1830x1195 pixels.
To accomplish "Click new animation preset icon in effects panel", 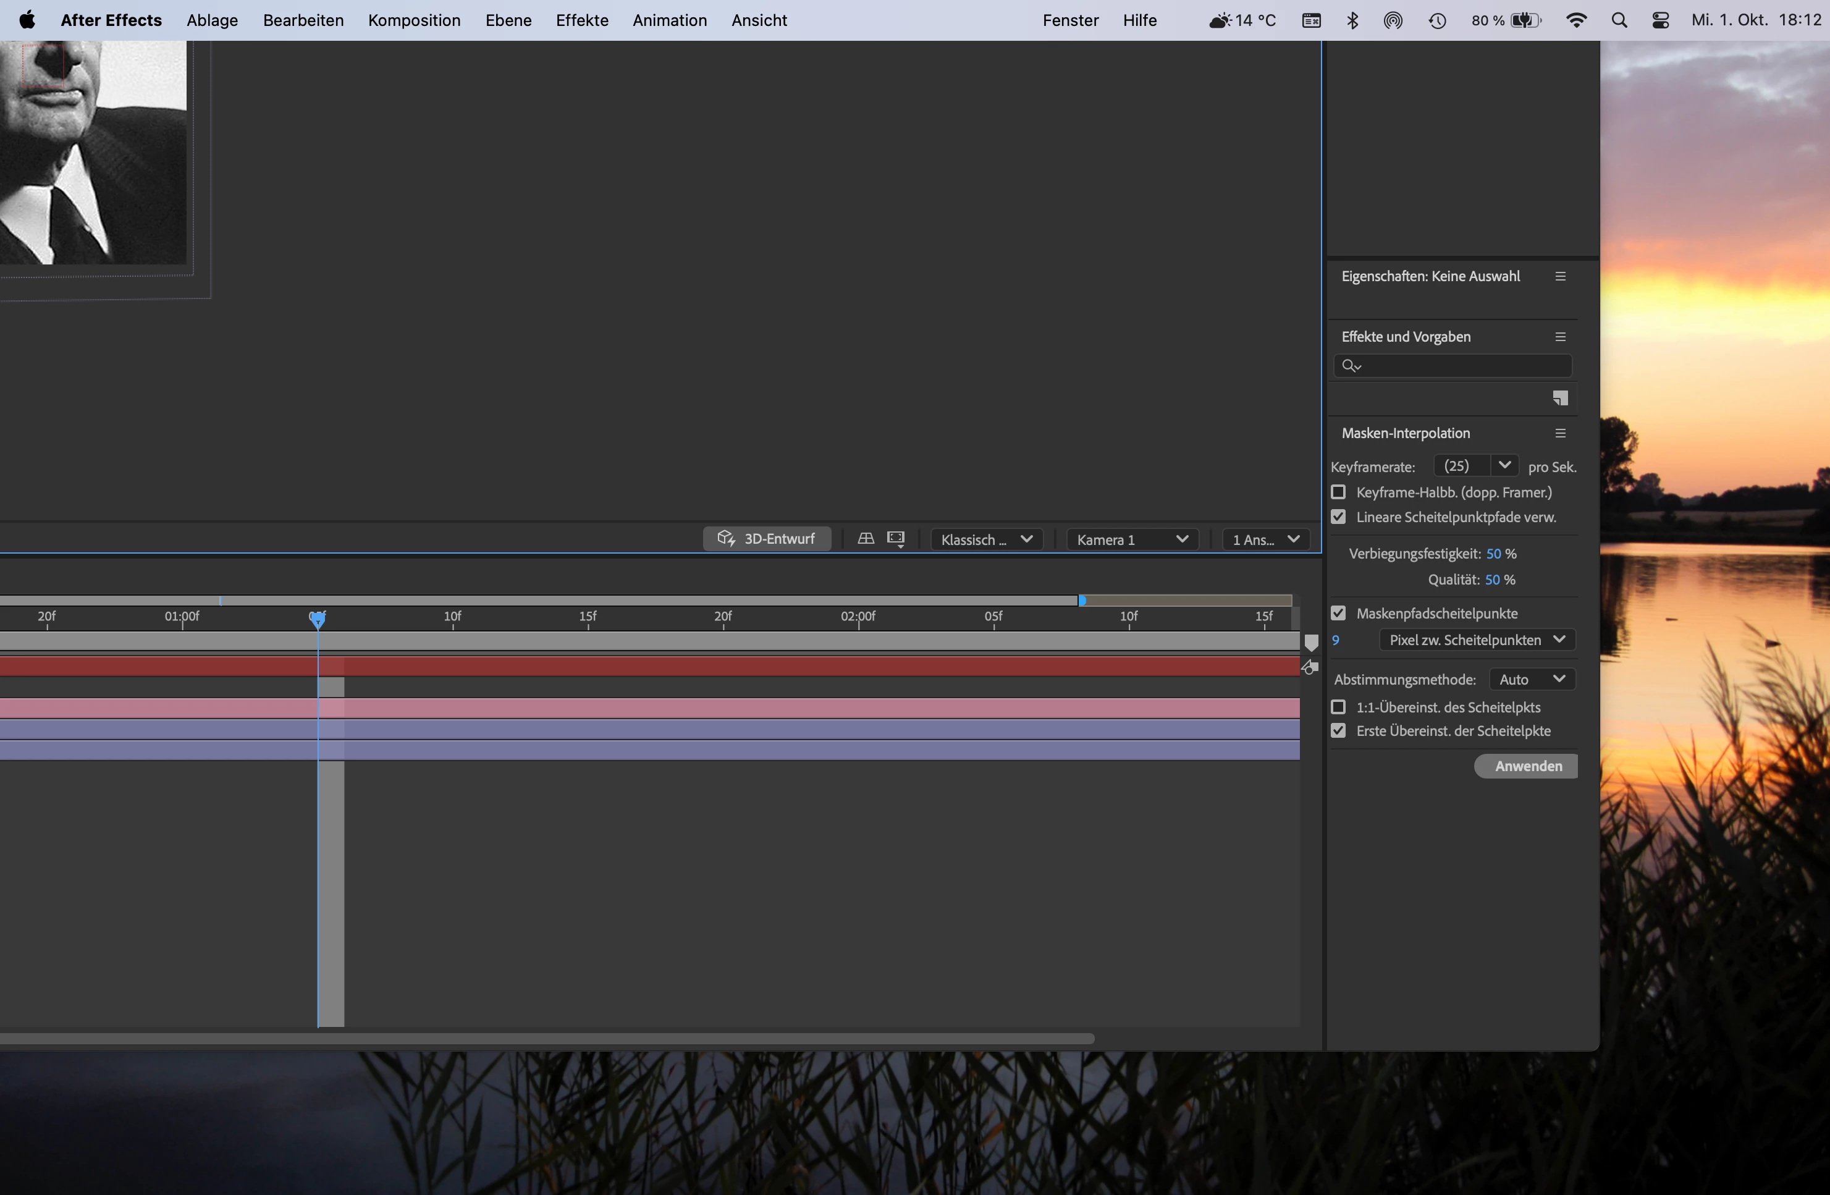I will point(1560,399).
